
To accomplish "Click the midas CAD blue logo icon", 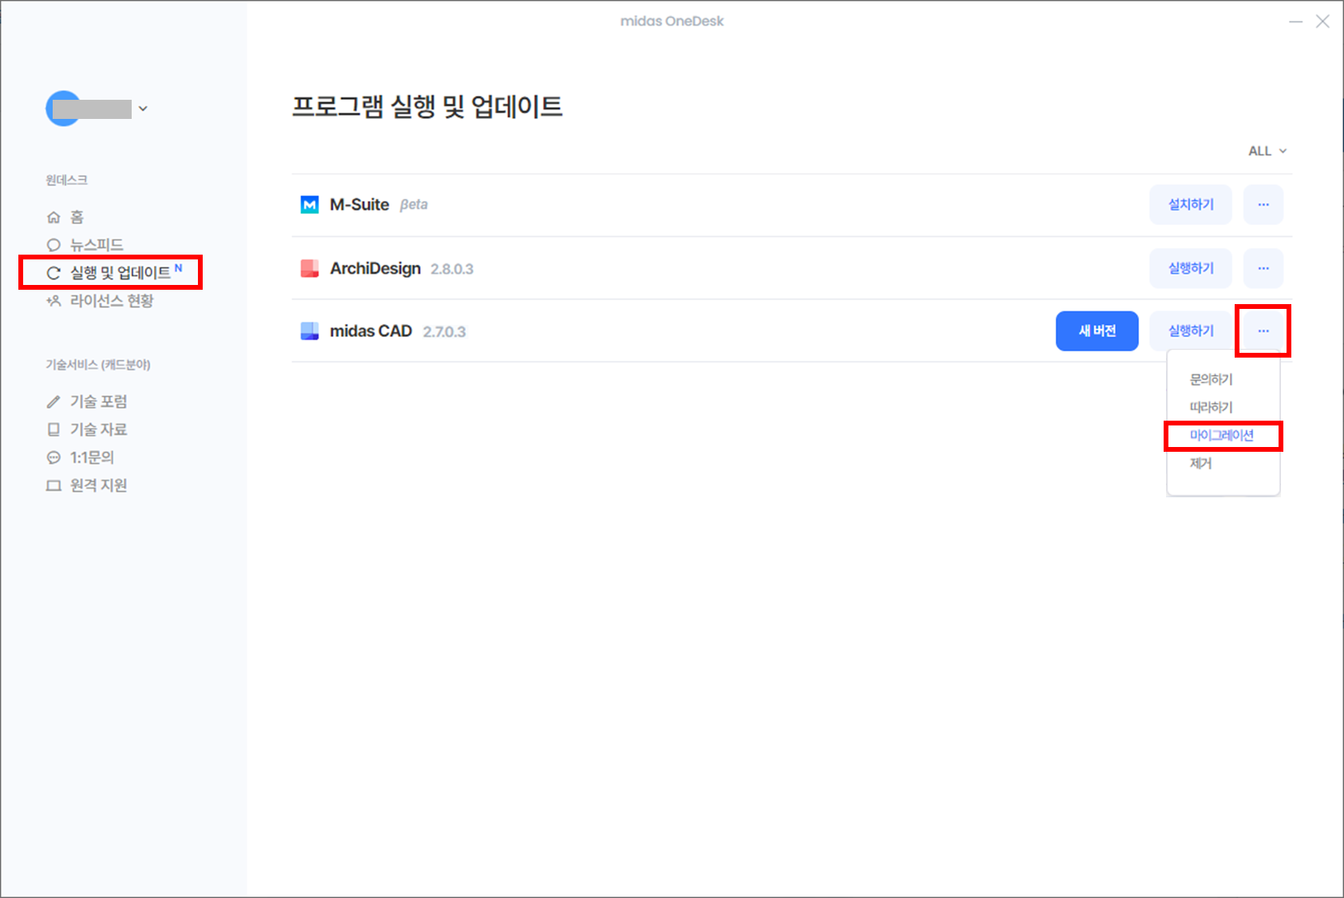I will pos(310,330).
